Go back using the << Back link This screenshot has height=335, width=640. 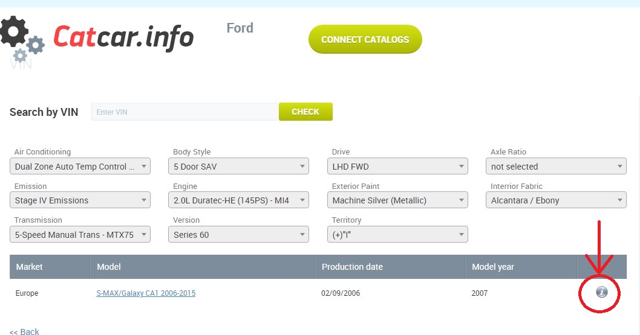(x=24, y=331)
